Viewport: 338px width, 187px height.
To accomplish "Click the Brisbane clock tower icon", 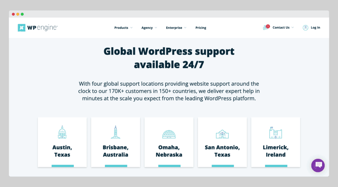I will 115,132.
